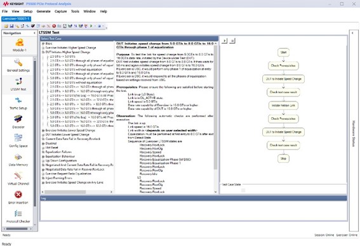Expand Equalization Behaviour test group
Screen dimensions: 360x246
click(x=43, y=157)
